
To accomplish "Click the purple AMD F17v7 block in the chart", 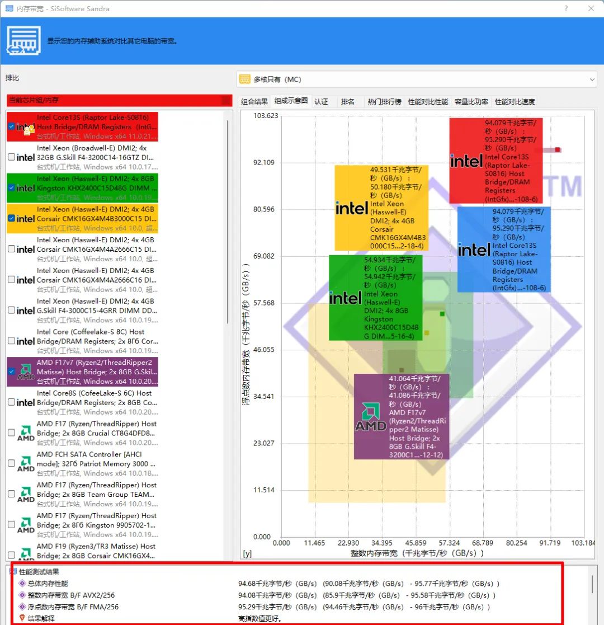I will coord(401,416).
